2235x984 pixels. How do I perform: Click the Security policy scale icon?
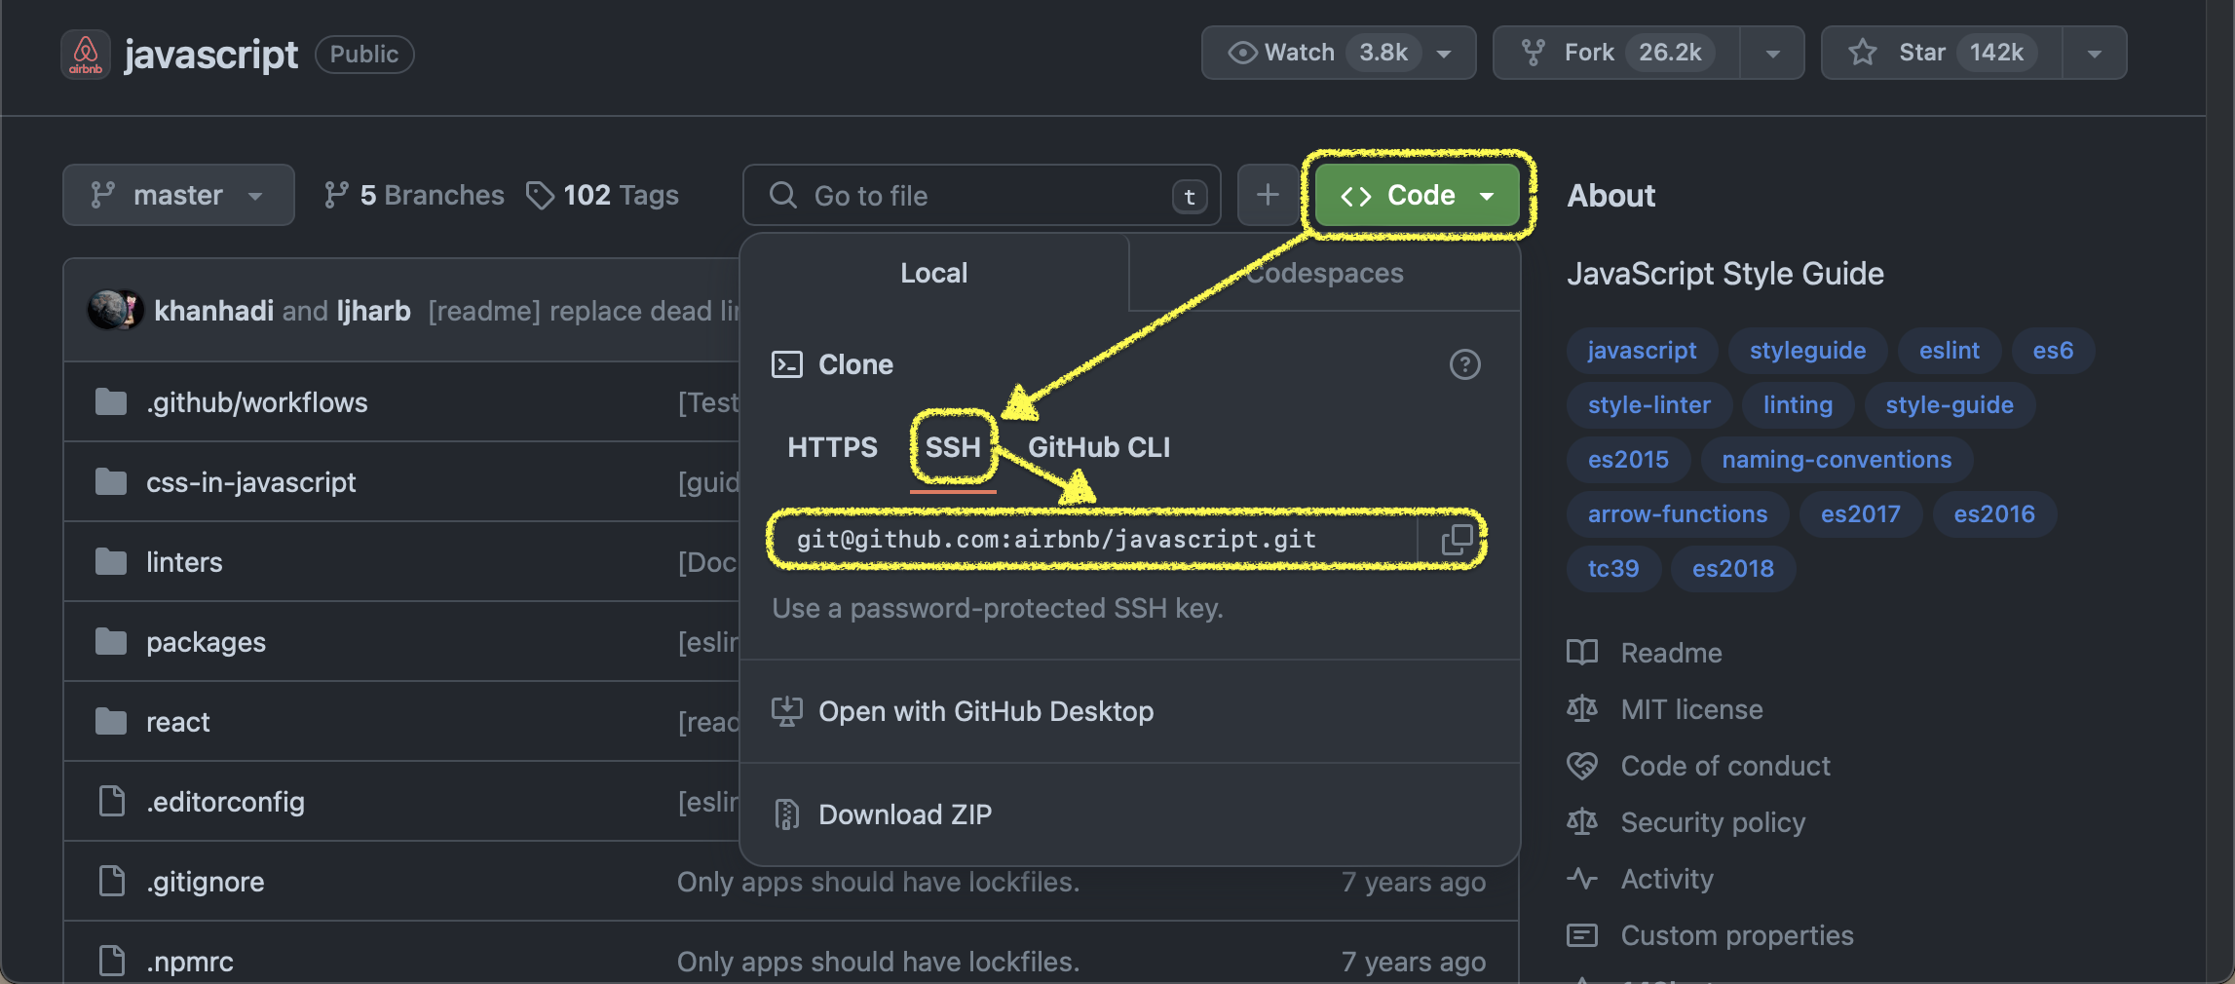[x=1582, y=821]
